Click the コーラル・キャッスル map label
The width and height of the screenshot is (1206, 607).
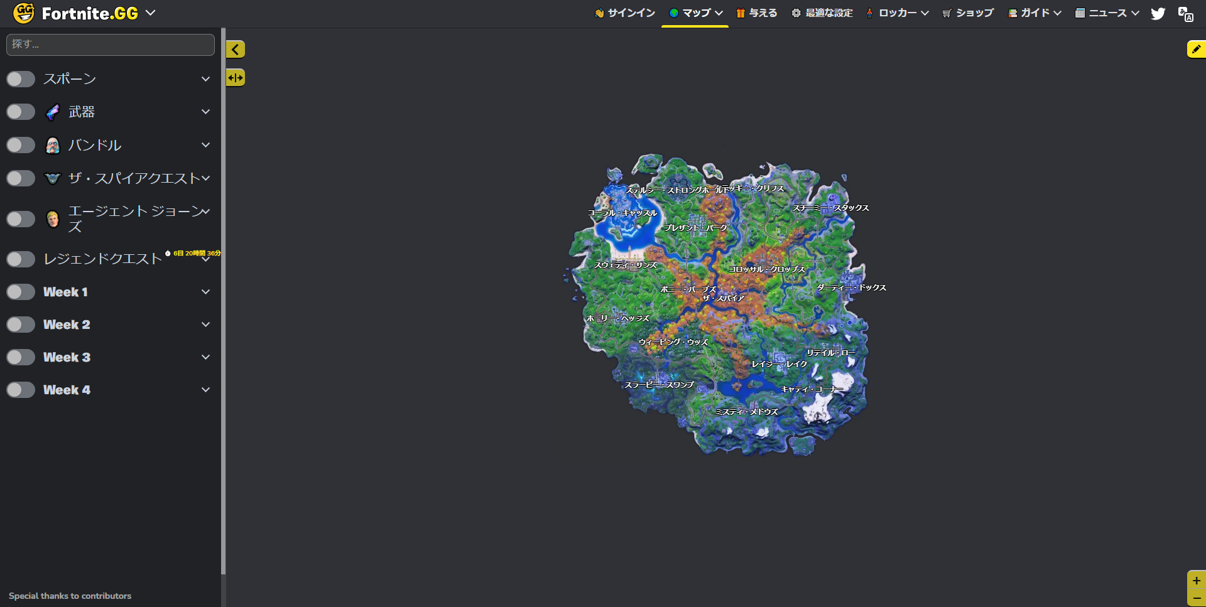pyautogui.click(x=622, y=213)
